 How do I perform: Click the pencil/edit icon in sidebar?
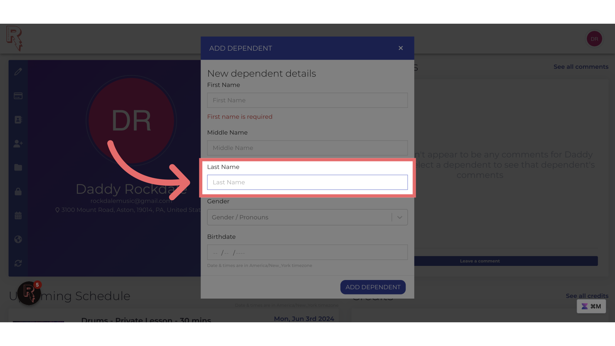(18, 72)
